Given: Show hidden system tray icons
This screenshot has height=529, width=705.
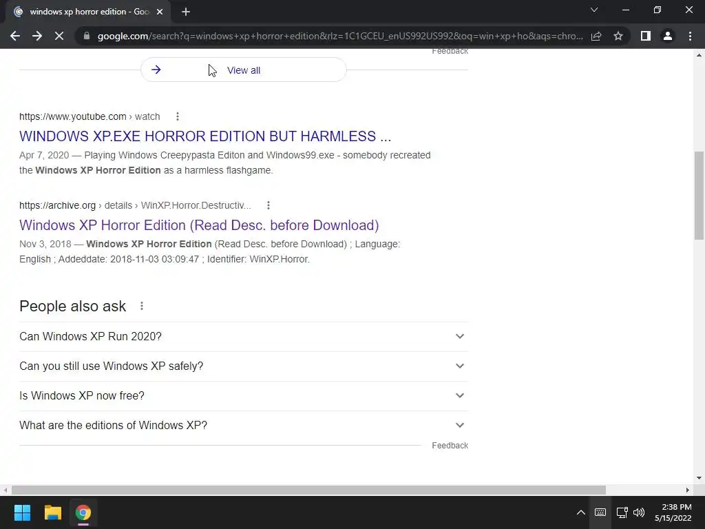Looking at the screenshot, I should coord(581,512).
